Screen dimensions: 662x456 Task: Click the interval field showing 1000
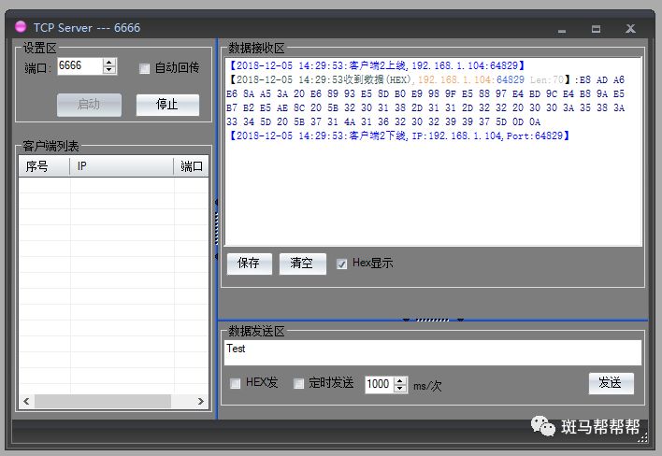[379, 384]
